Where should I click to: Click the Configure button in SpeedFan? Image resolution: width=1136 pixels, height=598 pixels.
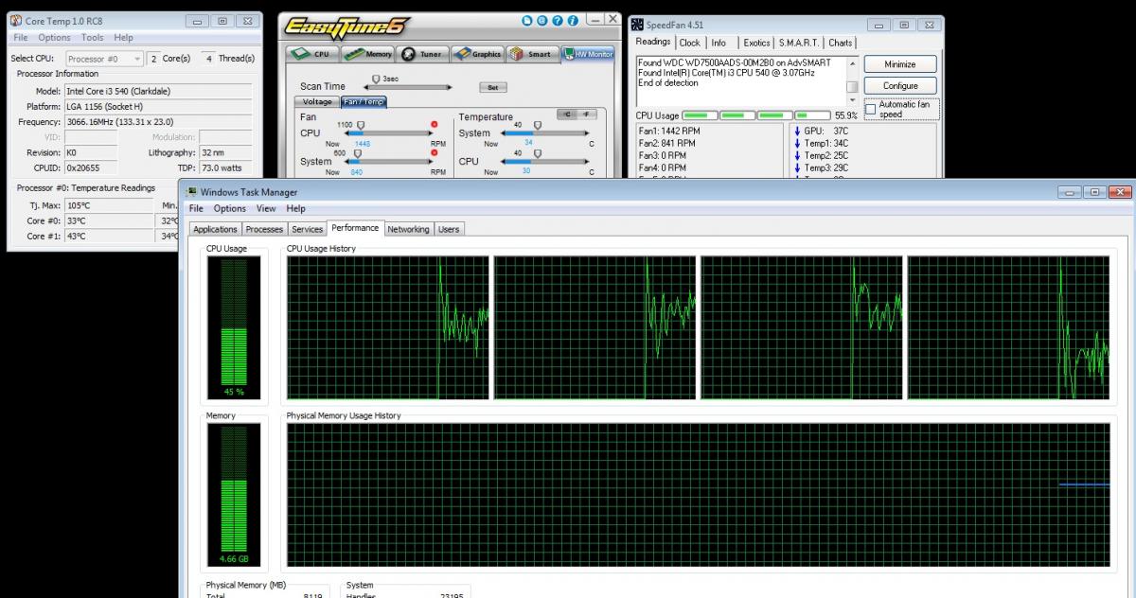900,85
